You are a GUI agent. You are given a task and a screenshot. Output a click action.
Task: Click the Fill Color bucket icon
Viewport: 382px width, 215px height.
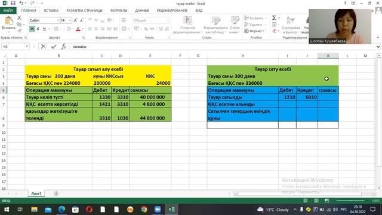click(69, 29)
